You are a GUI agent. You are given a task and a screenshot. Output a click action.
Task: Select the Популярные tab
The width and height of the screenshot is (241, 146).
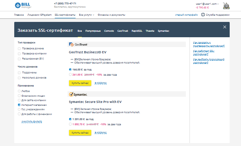tap(93, 31)
